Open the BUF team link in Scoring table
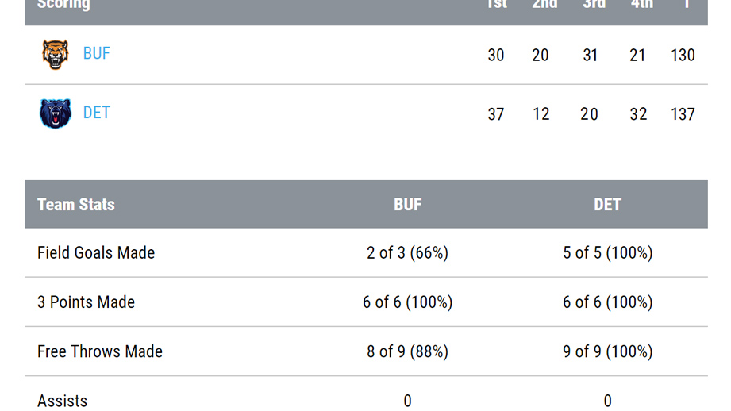This screenshot has height=411, width=731. (x=97, y=54)
